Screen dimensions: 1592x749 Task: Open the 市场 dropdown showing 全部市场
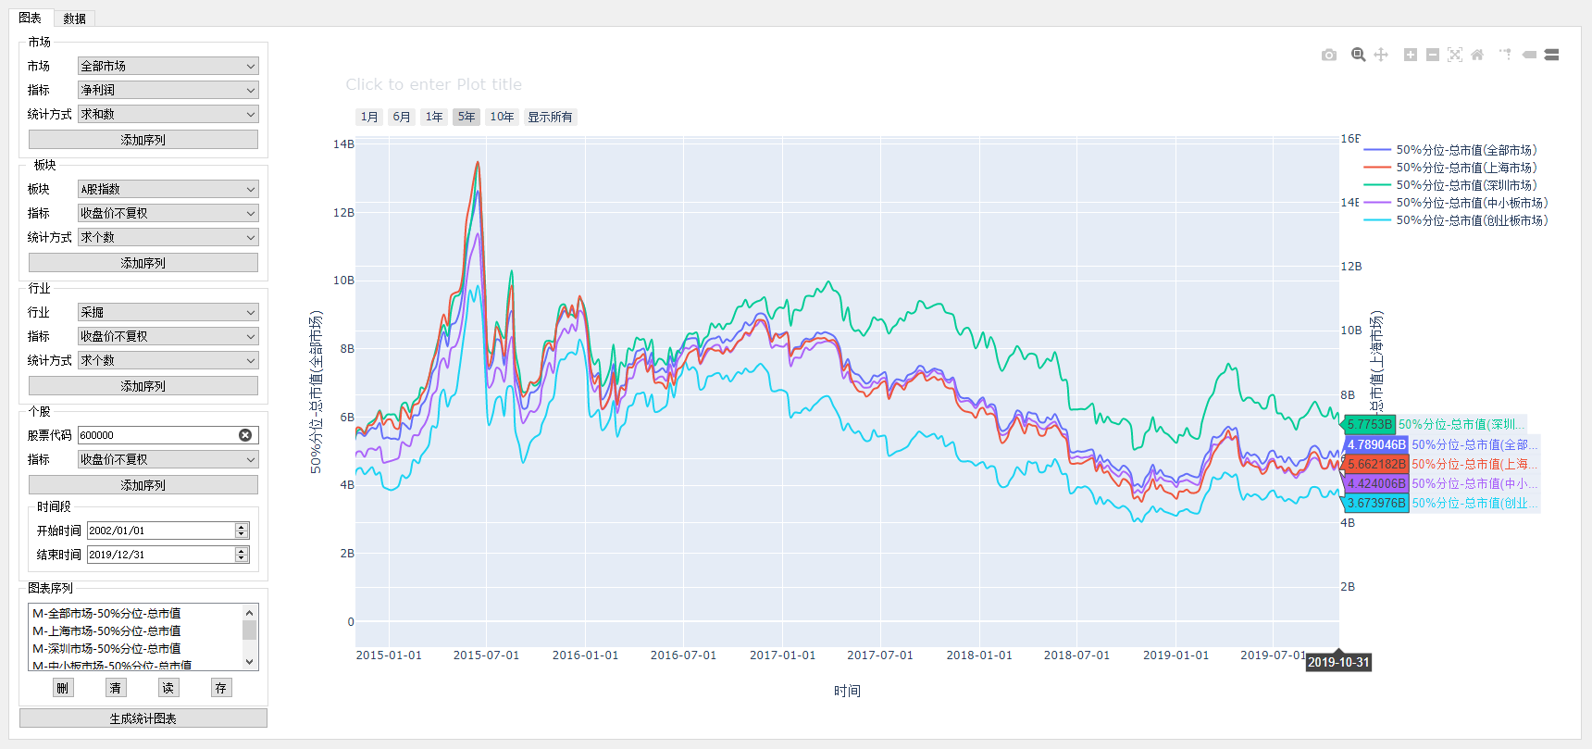(x=168, y=66)
